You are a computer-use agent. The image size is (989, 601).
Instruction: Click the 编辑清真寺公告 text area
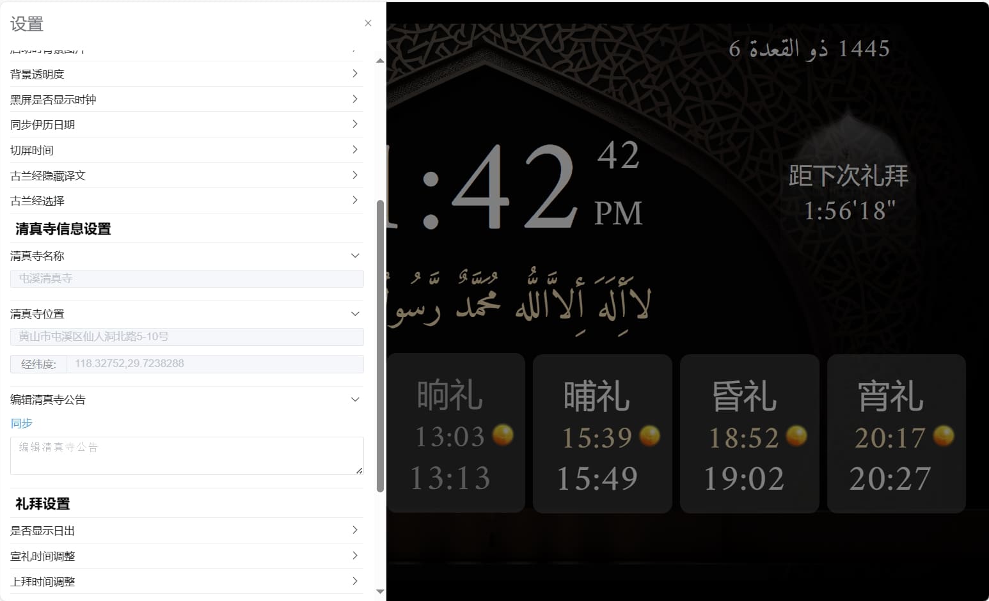click(186, 455)
